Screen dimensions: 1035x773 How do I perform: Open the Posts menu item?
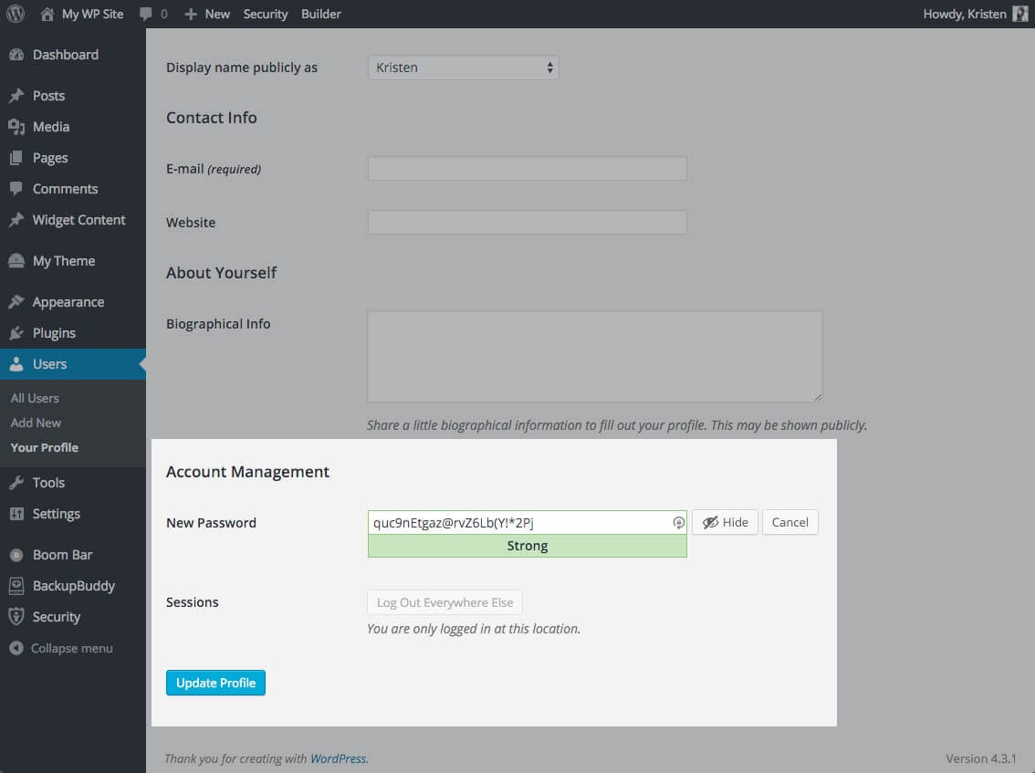point(73,96)
